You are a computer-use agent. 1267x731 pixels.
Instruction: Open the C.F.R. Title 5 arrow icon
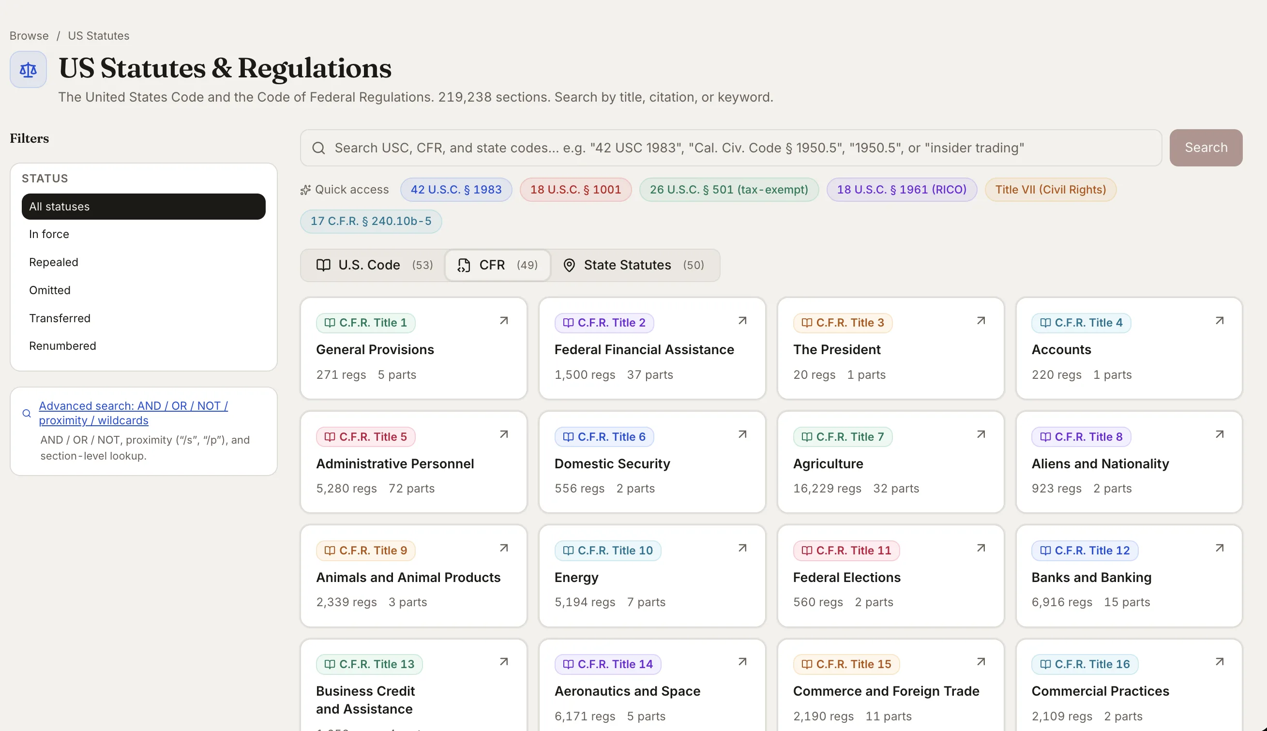click(x=504, y=434)
